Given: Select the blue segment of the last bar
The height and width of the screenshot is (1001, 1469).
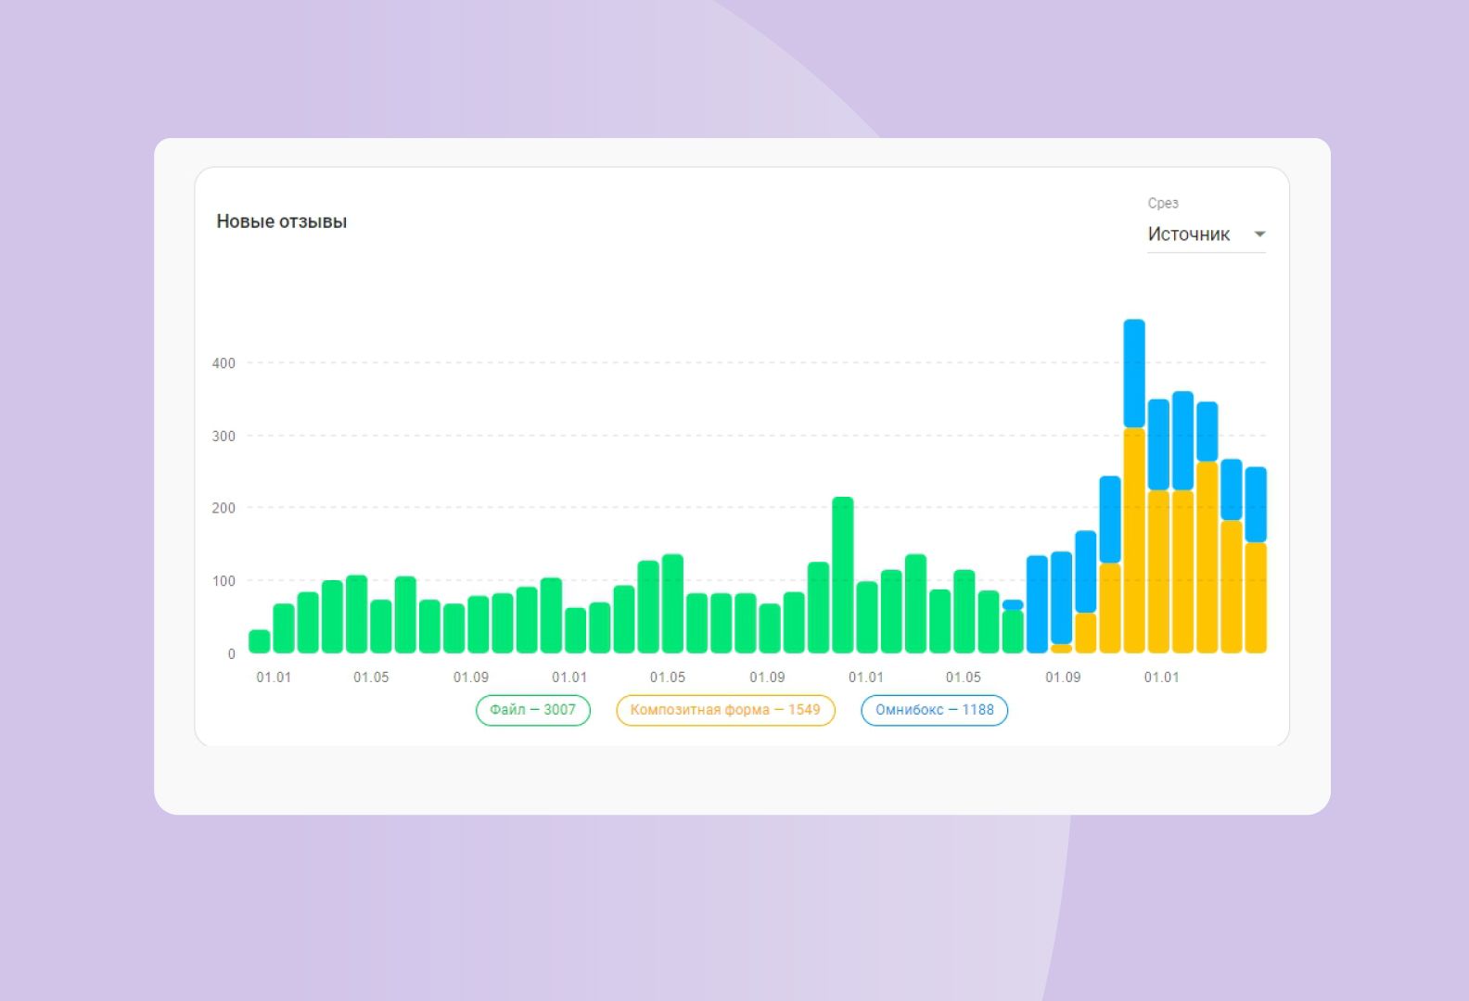Looking at the screenshot, I should [1256, 504].
